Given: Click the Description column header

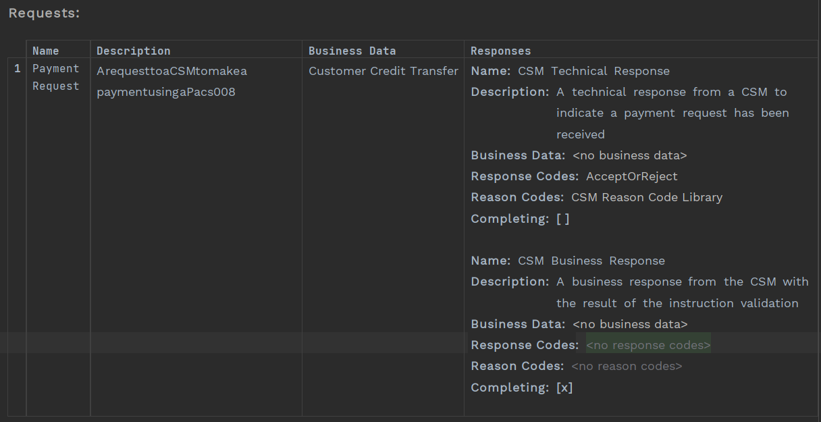Looking at the screenshot, I should pos(133,51).
